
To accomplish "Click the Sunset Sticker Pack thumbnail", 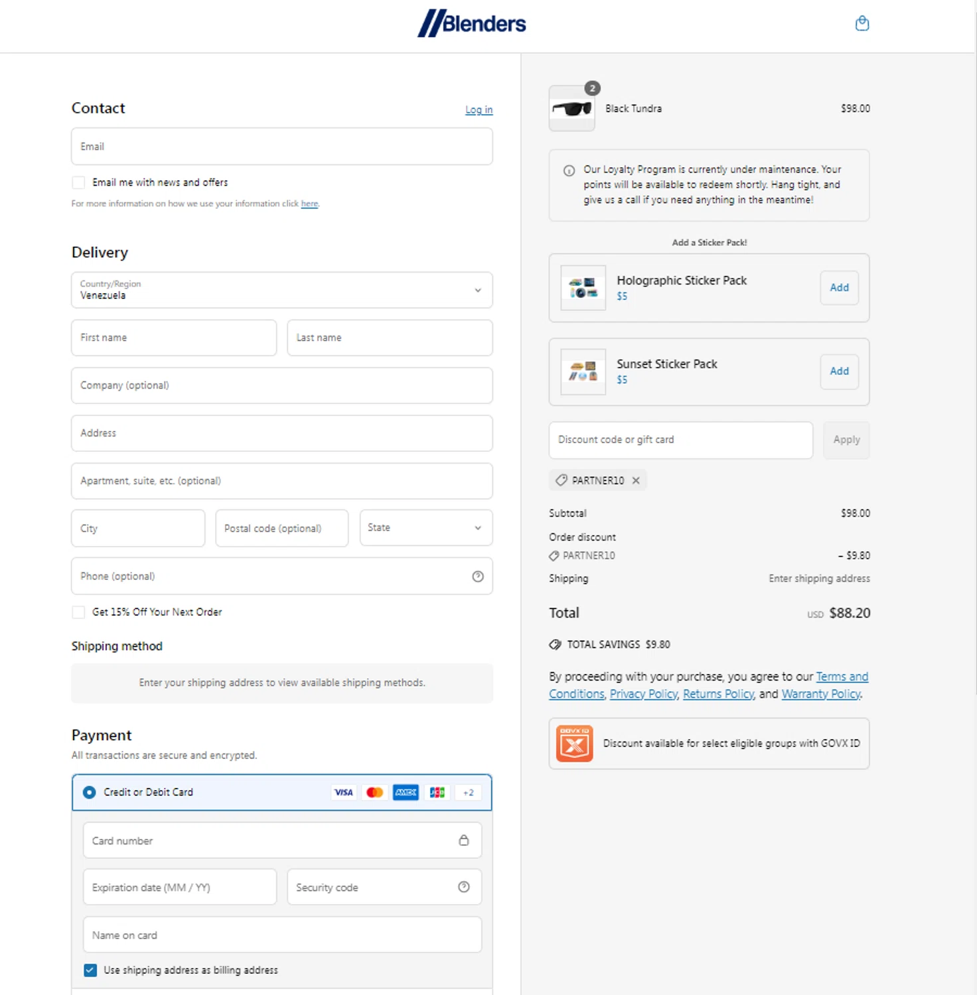I will [583, 371].
